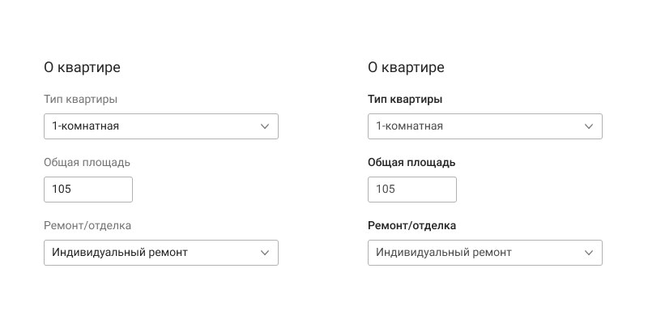Expand Индивидуальный ремонт dropdown in left form
The width and height of the screenshot is (648, 324).
(161, 253)
